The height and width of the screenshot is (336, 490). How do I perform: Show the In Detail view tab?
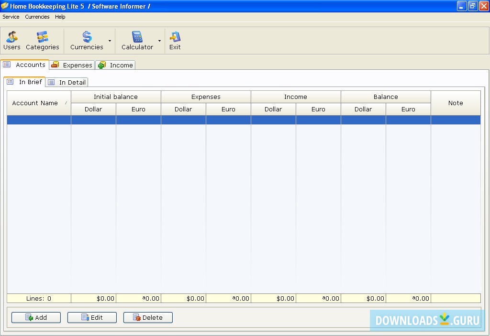coord(67,82)
